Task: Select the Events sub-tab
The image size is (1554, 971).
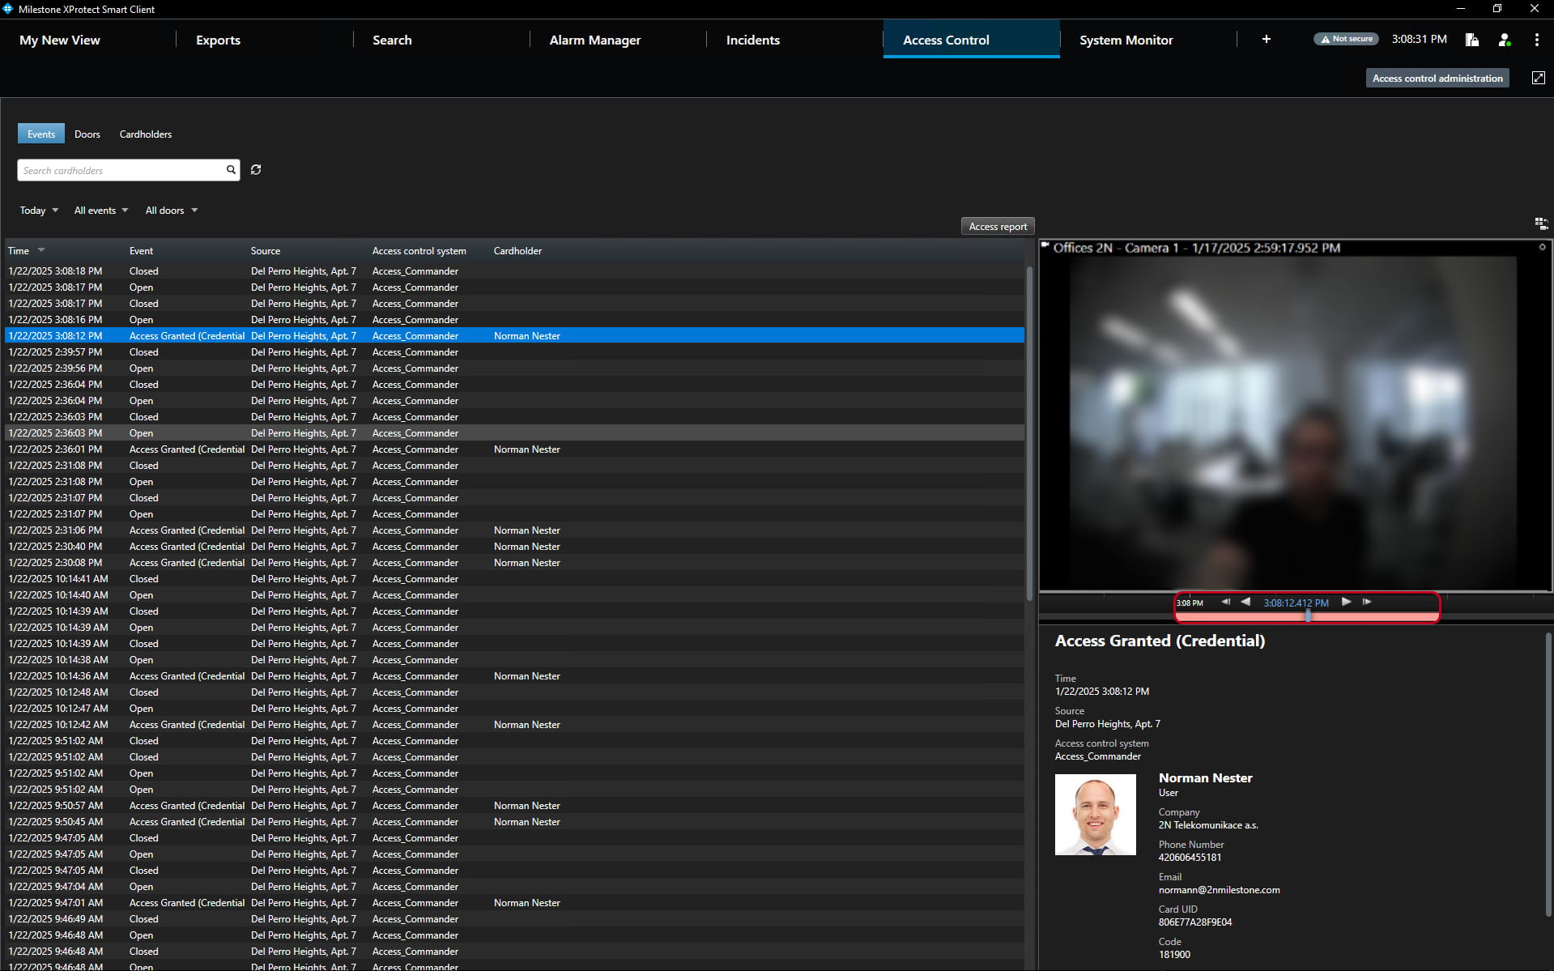Action: pyautogui.click(x=41, y=134)
